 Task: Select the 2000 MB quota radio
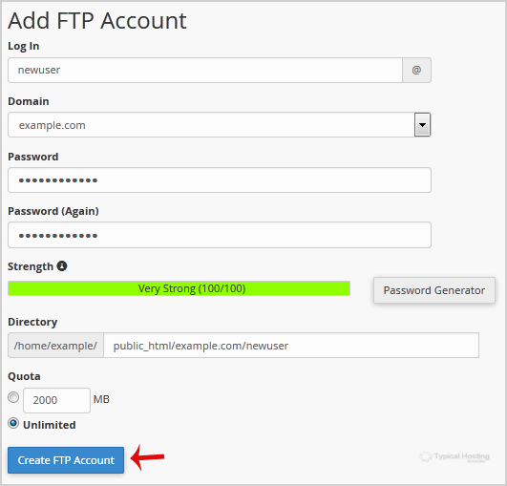[x=13, y=397]
